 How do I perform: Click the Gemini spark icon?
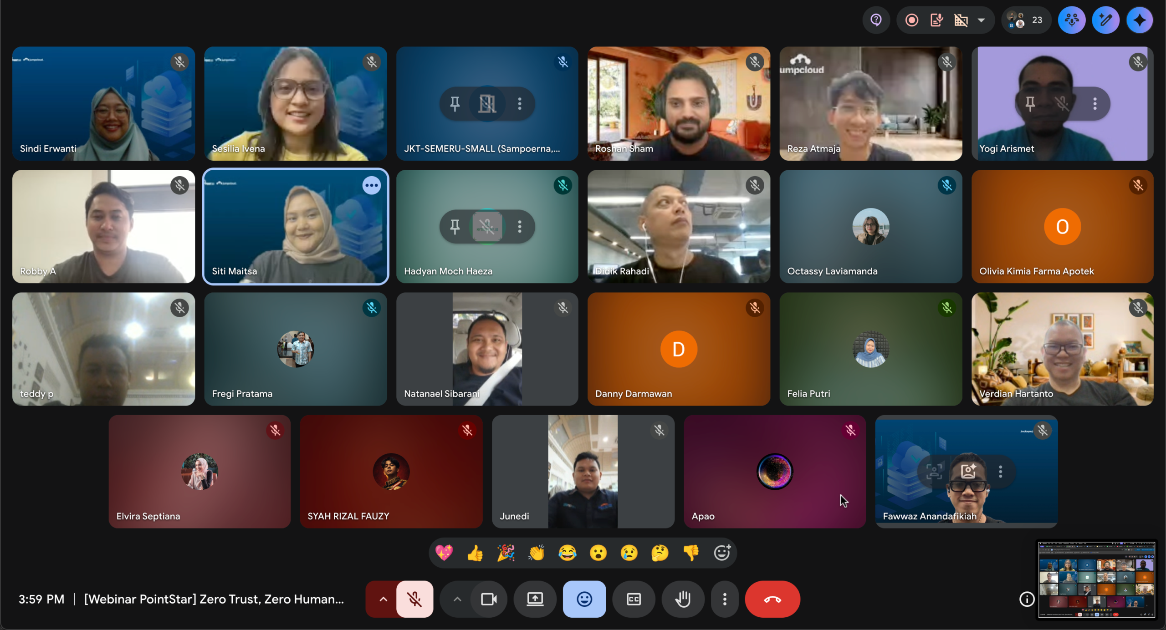[1139, 20]
